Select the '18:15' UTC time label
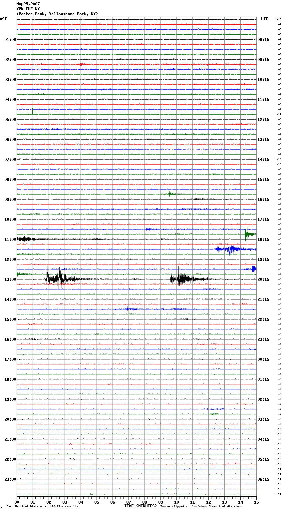 click(x=263, y=240)
